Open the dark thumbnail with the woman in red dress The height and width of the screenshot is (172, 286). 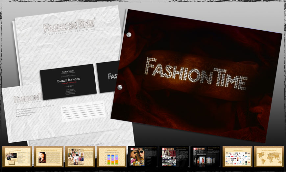(x=206, y=157)
